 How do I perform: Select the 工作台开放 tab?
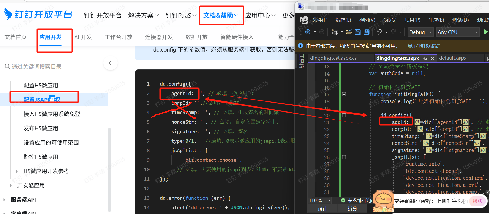[118, 37]
